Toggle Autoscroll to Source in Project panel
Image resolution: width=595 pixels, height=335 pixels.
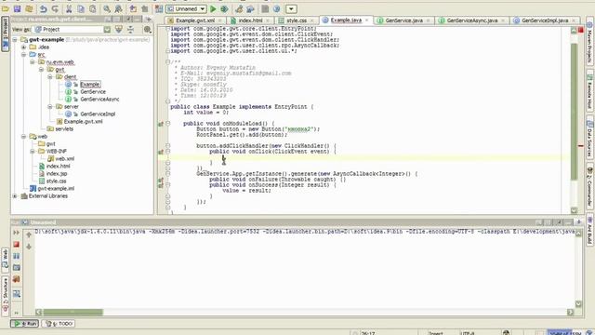[x=119, y=29]
